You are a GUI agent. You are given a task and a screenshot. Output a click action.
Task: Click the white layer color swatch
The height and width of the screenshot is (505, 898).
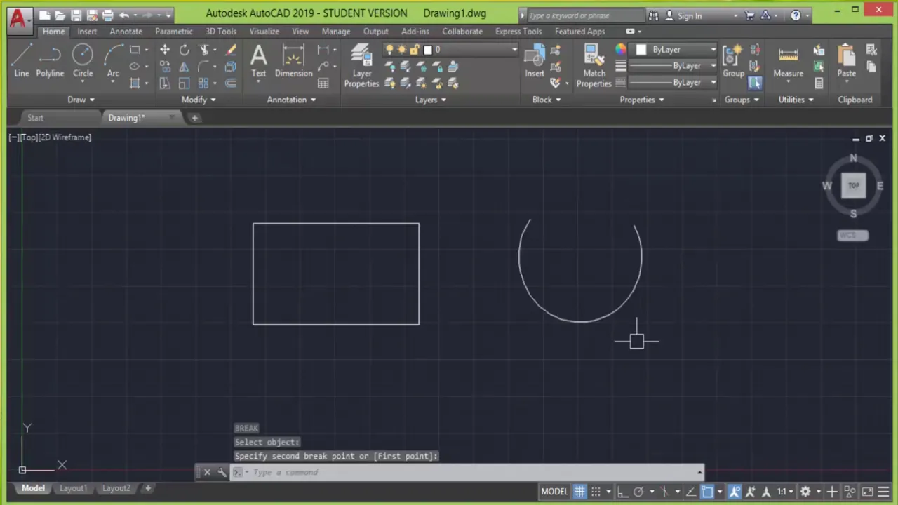pyautogui.click(x=427, y=50)
